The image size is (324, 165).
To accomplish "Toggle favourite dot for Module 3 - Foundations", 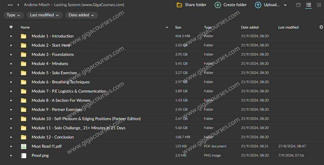I will coord(11,54).
